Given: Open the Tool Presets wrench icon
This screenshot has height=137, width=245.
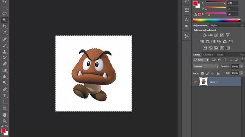Looking at the screenshot, I should pos(186,36).
